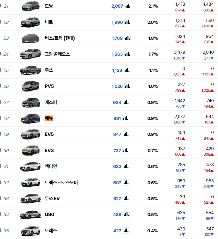Show the 토레스 sales chart icon
The width and height of the screenshot is (218, 239).
point(126,230)
